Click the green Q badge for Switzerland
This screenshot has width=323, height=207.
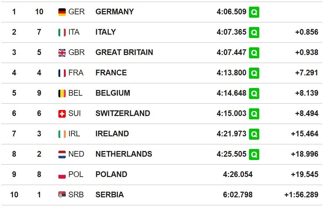pyautogui.click(x=254, y=114)
